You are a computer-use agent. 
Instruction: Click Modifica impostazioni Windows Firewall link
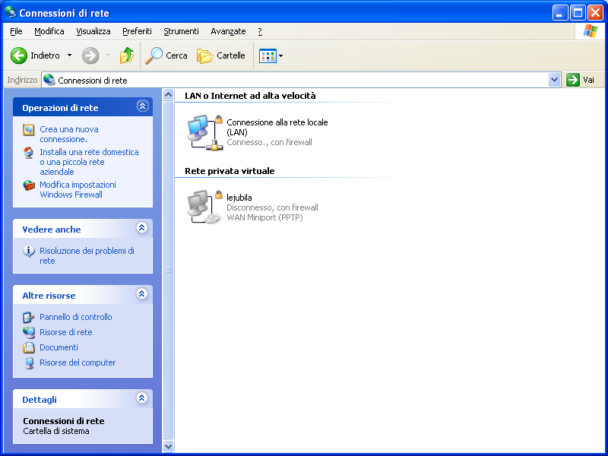(78, 189)
